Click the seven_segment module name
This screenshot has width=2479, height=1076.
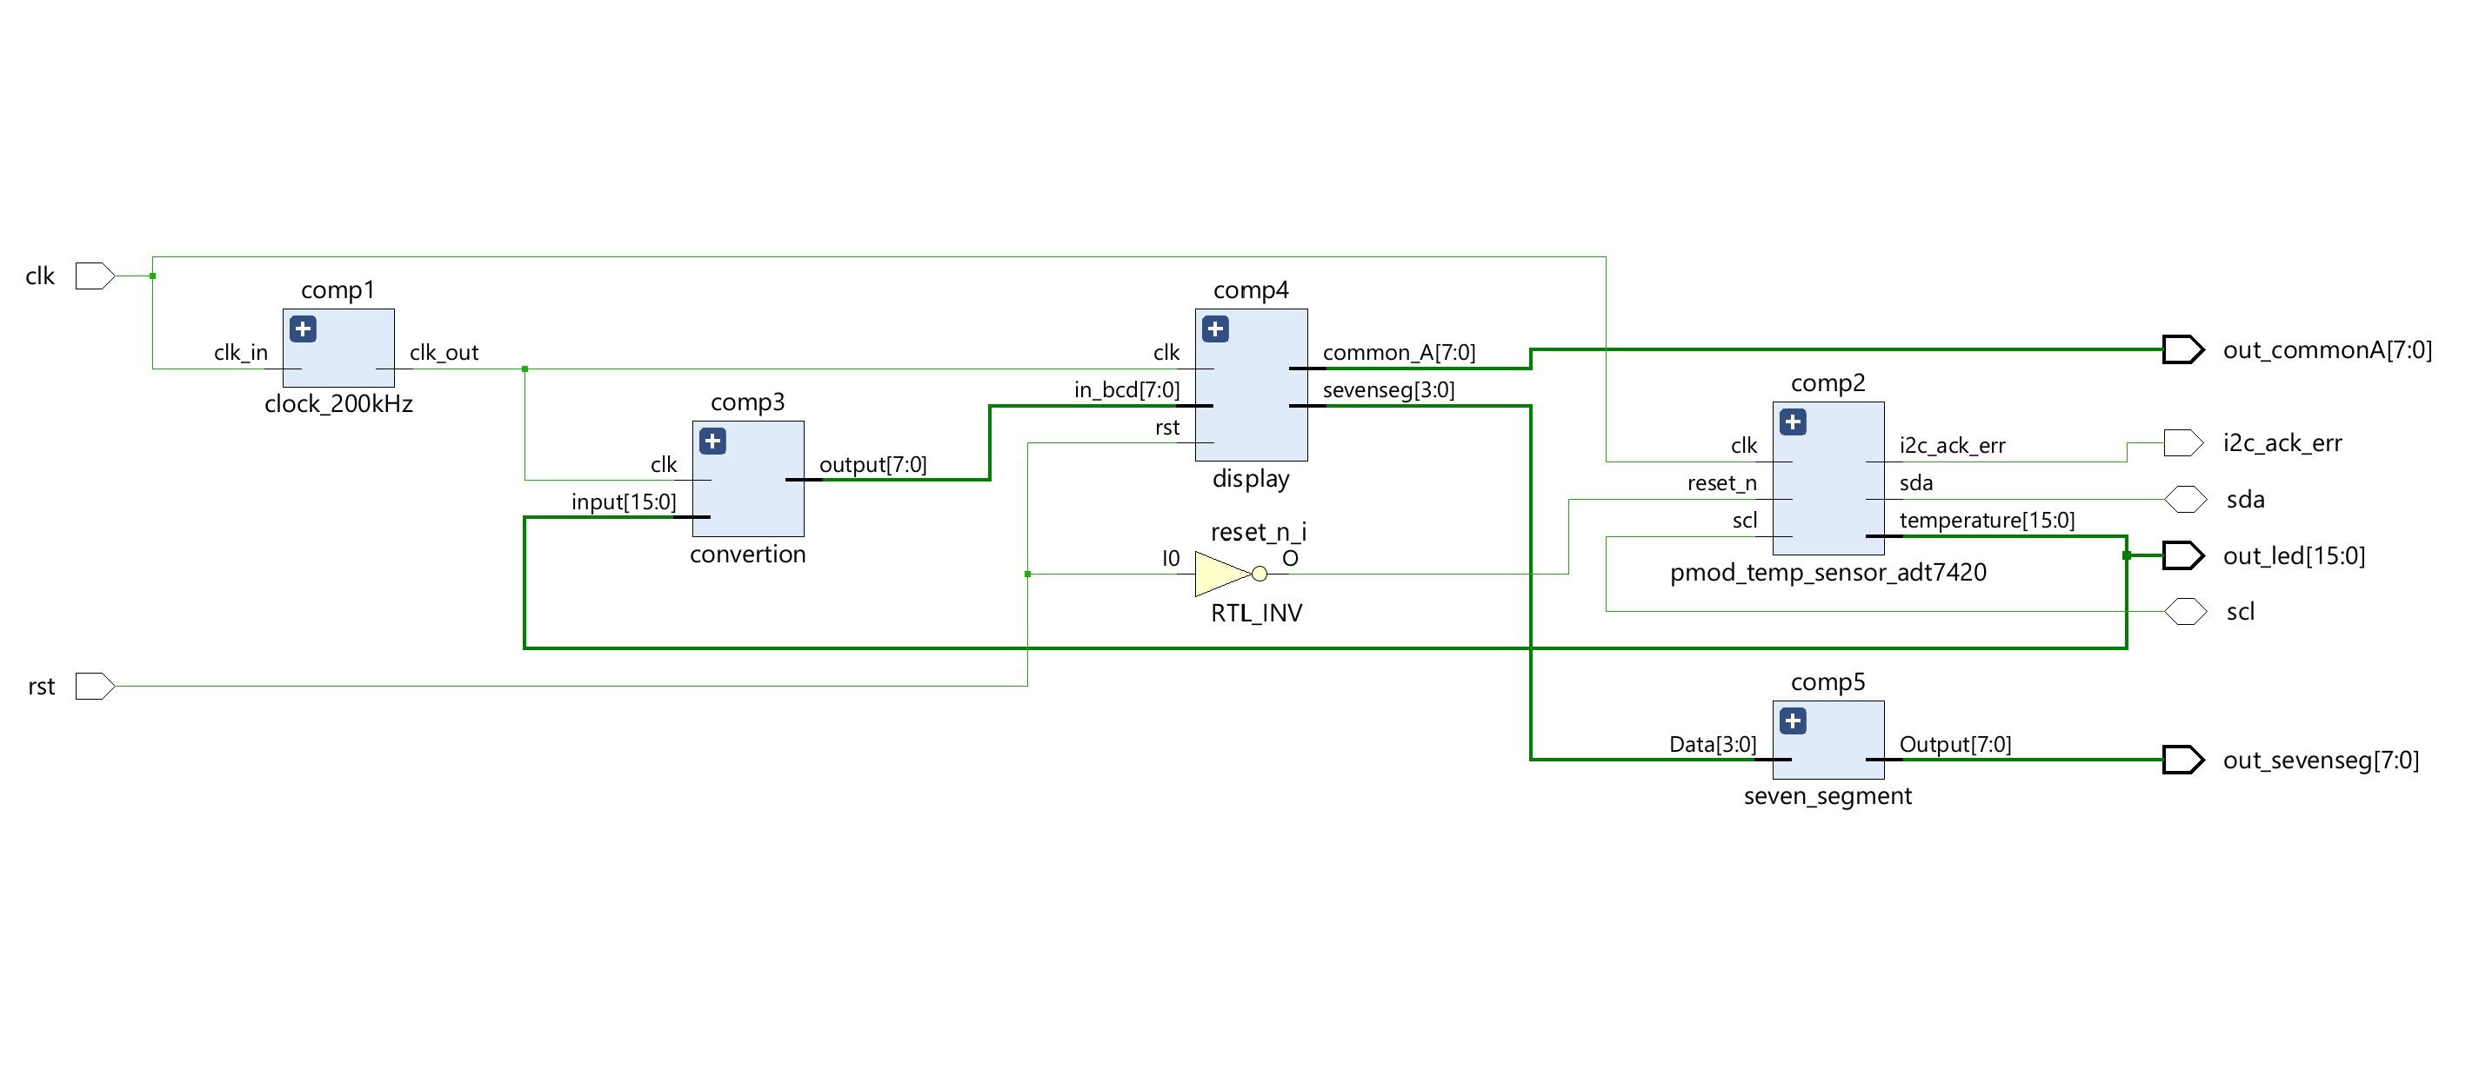(1828, 796)
